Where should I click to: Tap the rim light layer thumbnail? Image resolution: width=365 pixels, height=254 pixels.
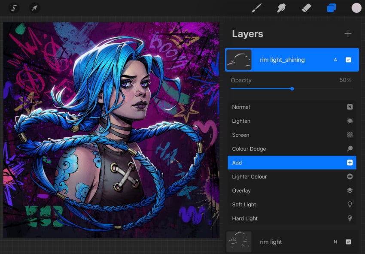point(239,242)
